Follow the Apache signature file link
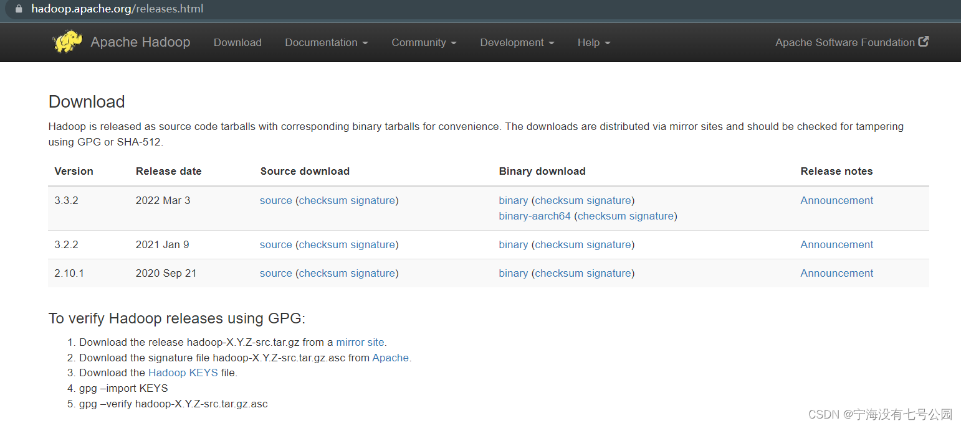The height and width of the screenshot is (426, 961). 391,358
